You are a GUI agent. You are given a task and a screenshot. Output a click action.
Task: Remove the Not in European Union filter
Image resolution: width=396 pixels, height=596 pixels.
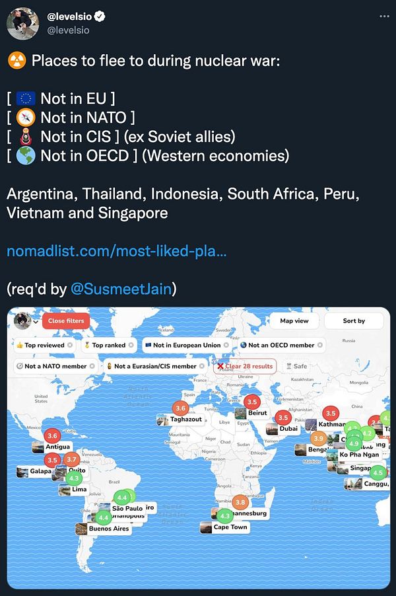click(226, 345)
